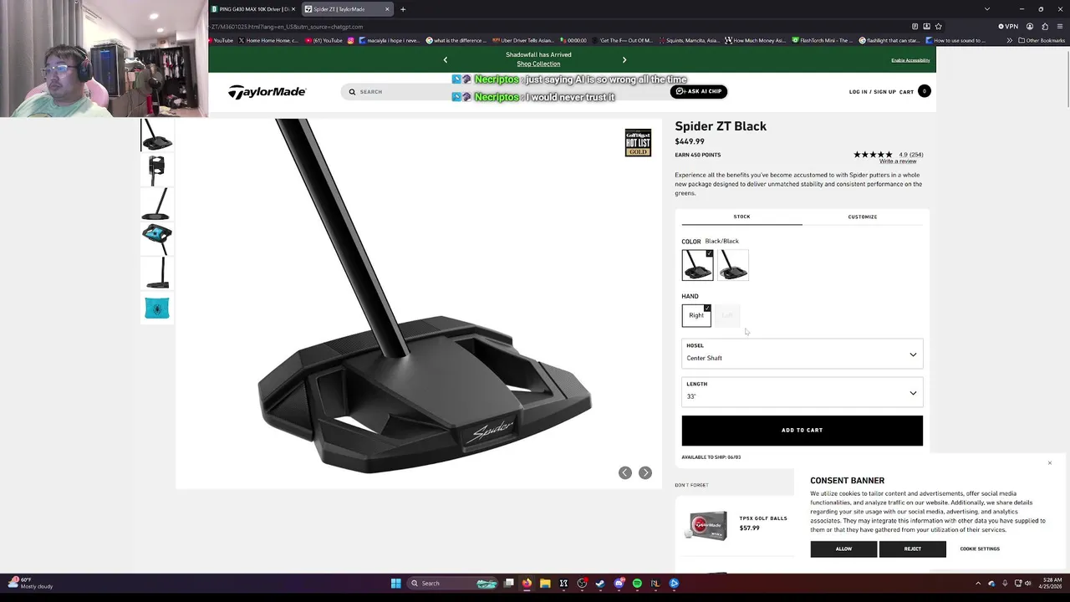
Task: Open the Length 33" dropdown
Action: click(x=802, y=393)
